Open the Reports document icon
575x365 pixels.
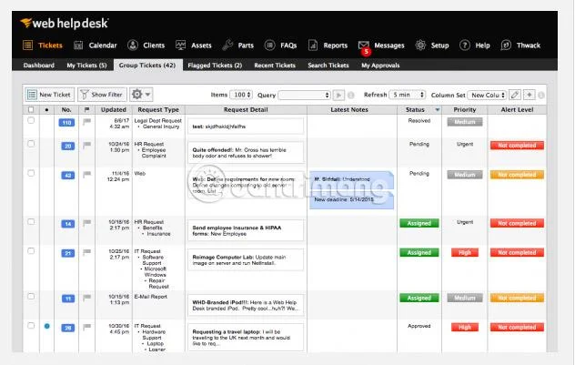coord(313,46)
